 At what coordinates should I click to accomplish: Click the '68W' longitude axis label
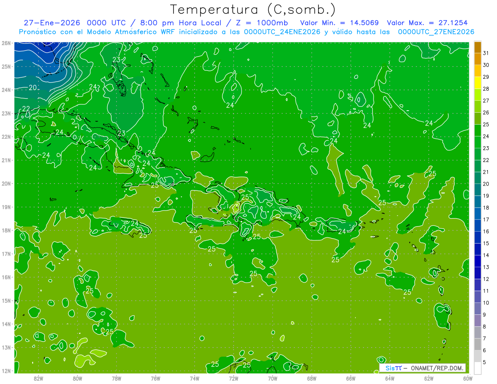coord(311,379)
